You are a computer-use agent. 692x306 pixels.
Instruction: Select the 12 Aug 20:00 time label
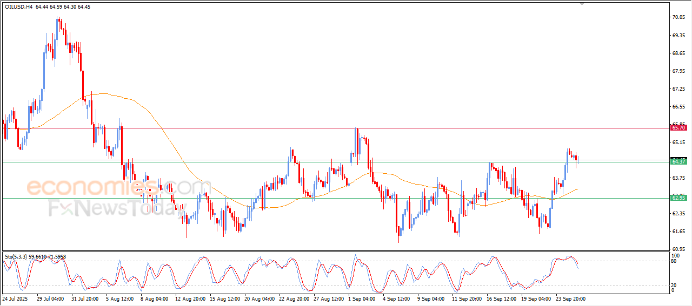point(191,298)
